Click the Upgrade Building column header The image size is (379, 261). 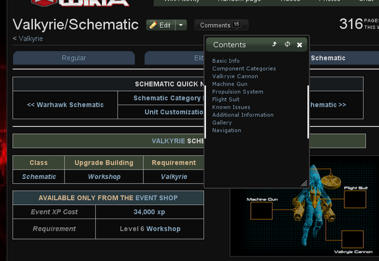[x=104, y=162]
